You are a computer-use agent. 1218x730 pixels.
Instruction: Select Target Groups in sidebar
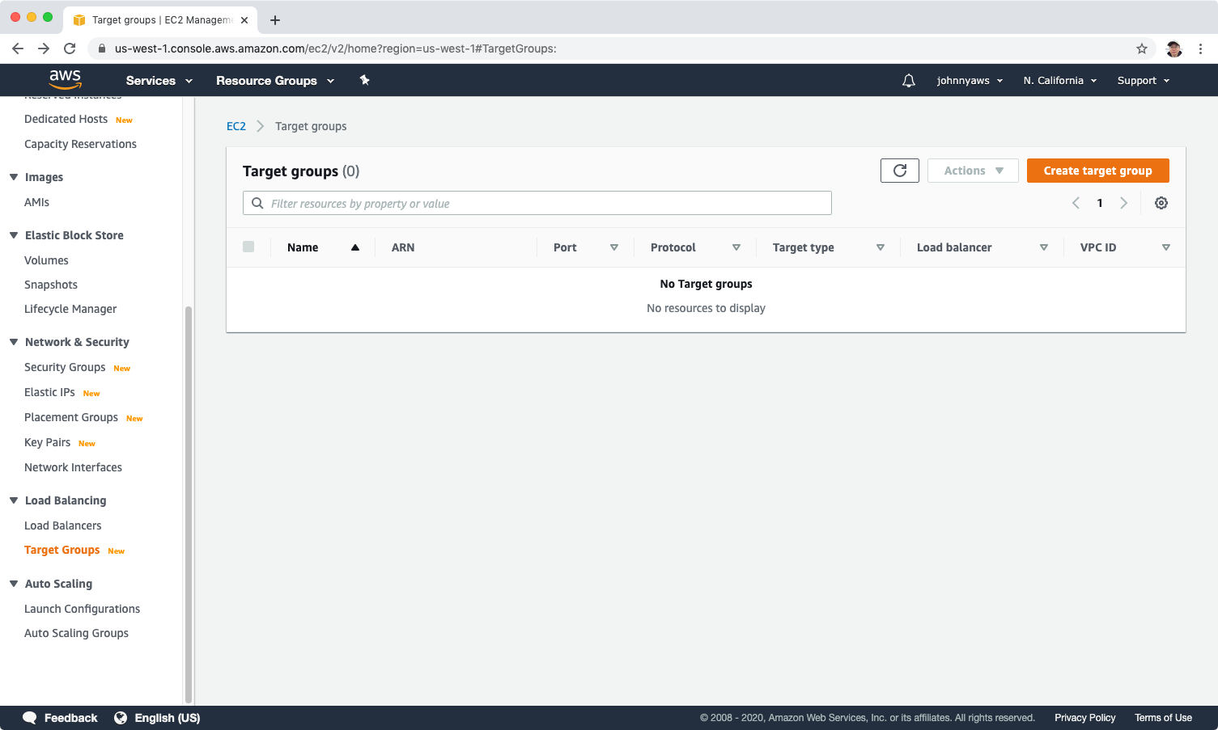click(x=62, y=550)
